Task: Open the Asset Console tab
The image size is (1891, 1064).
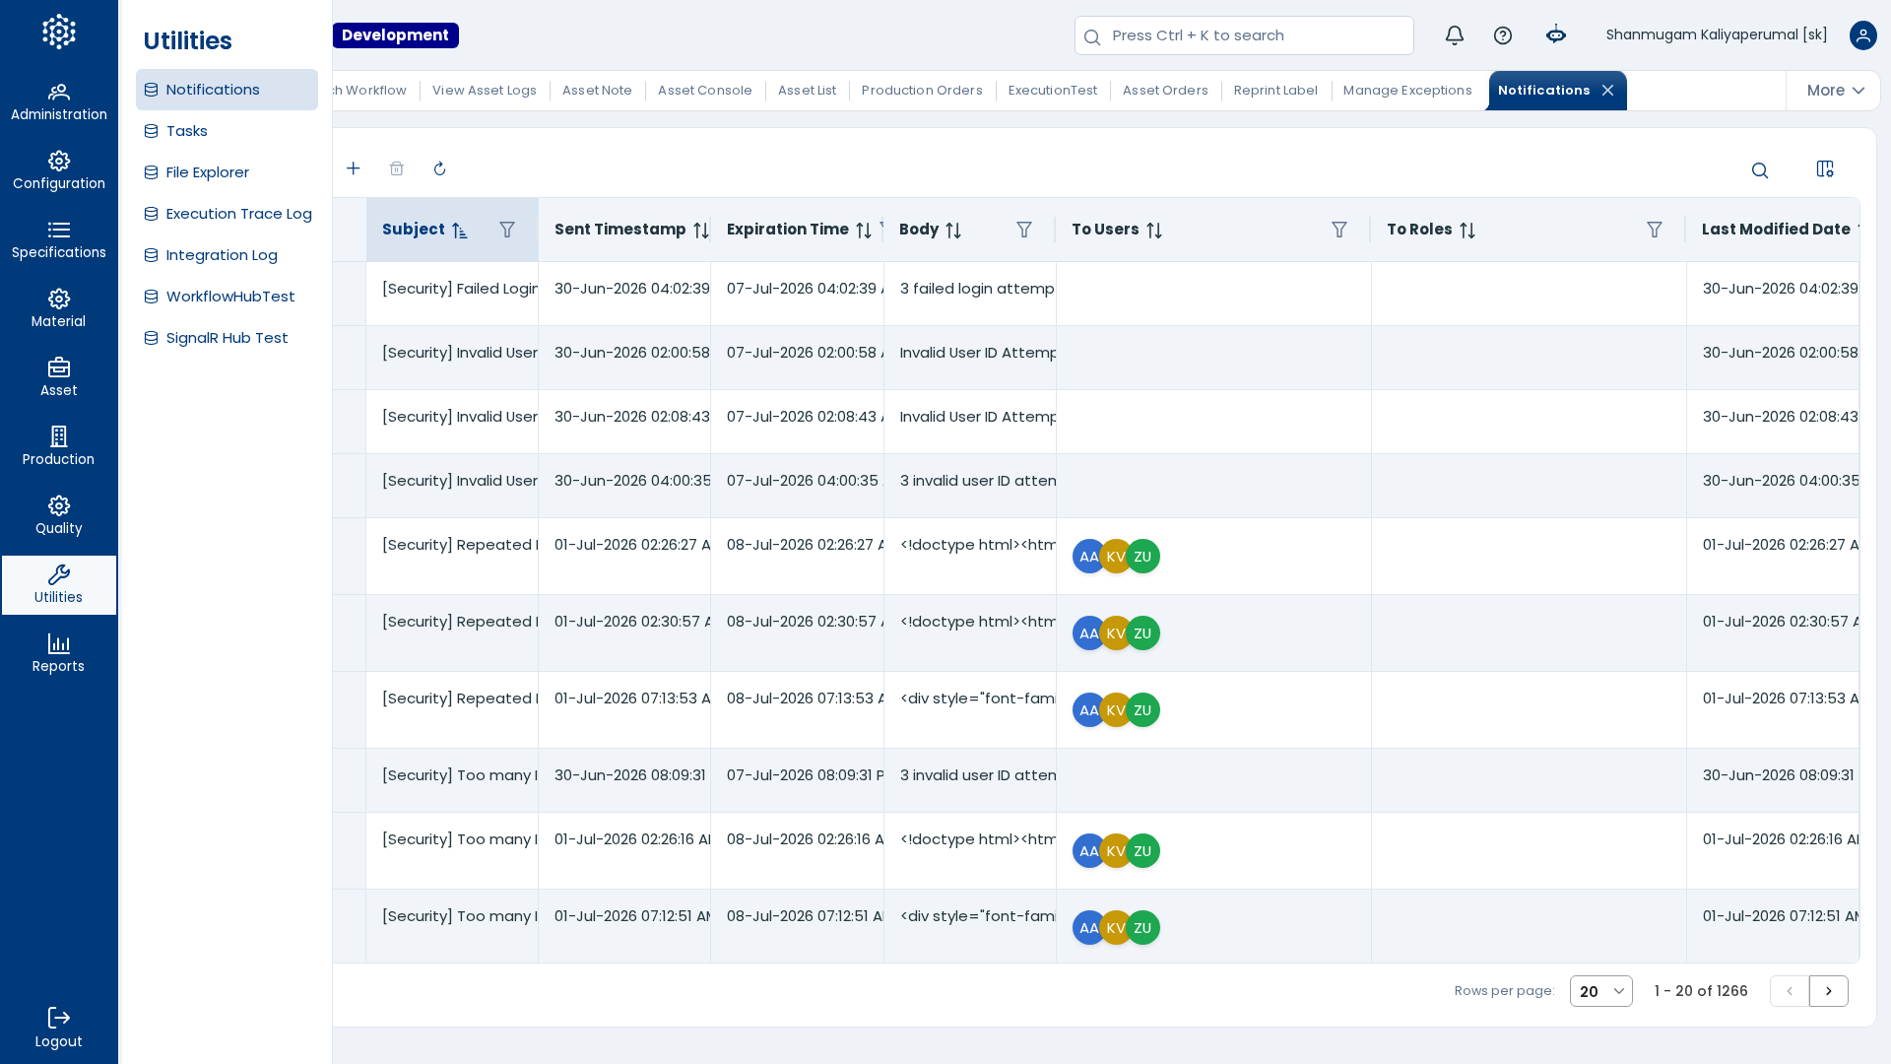Action: point(705,91)
